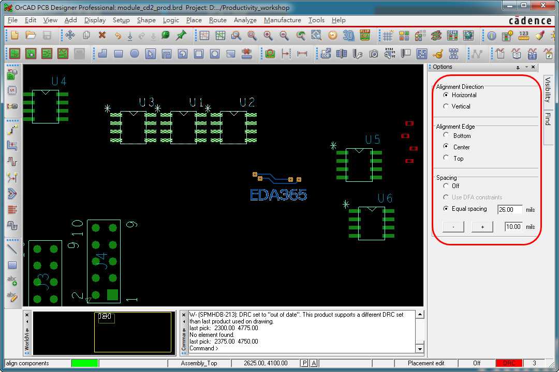Open the Route menu
This screenshot has height=372, width=559.
(218, 20)
